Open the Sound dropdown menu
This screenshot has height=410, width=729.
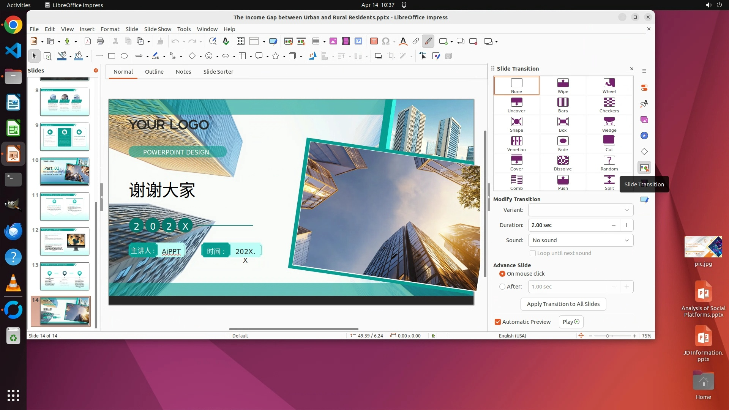click(581, 240)
